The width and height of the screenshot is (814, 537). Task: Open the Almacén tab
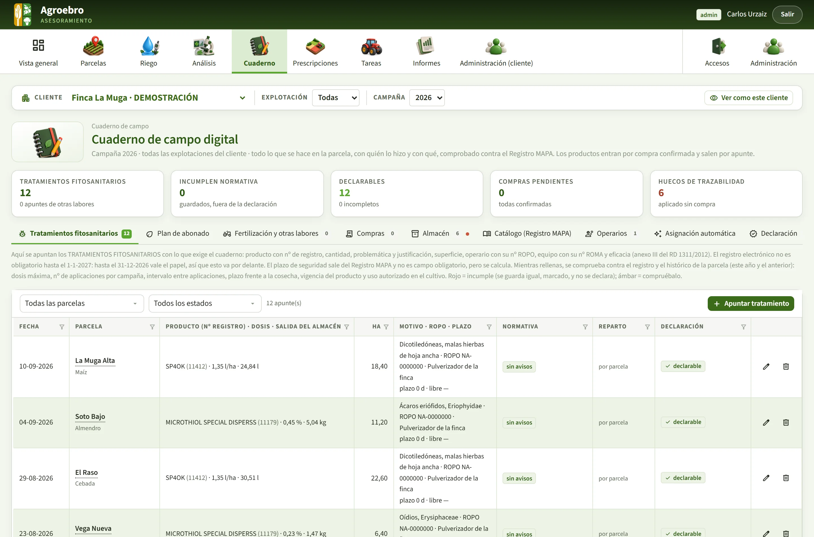point(440,233)
